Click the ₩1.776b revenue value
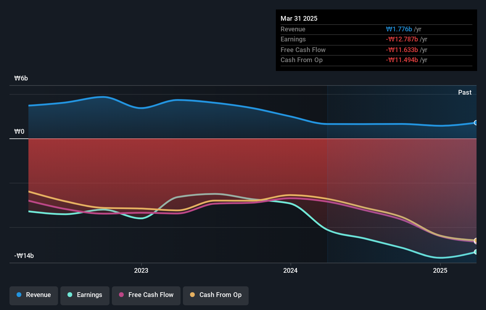The height and width of the screenshot is (310, 486). click(x=399, y=29)
